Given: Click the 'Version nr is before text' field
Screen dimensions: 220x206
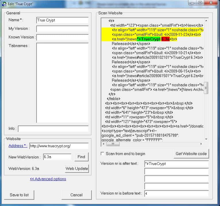Looking at the screenshot, I should tap(177, 194).
